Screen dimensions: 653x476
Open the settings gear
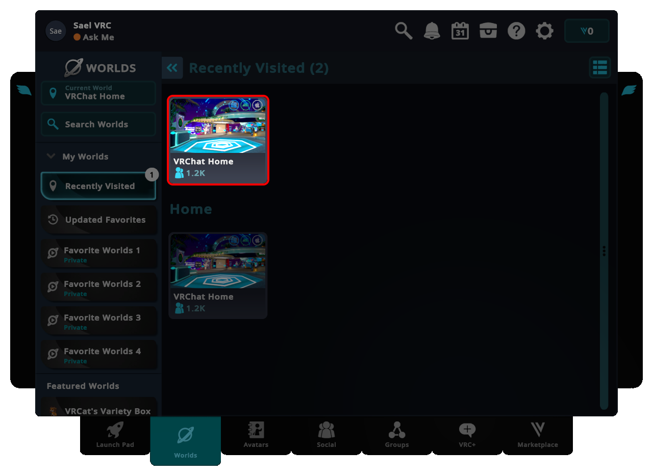[544, 31]
